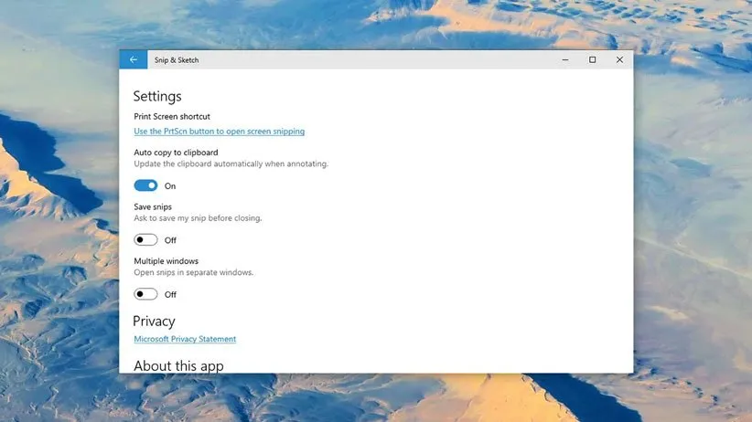Screen dimensions: 752x422
Task: Click the Off label under Save snips
Action: (x=170, y=240)
